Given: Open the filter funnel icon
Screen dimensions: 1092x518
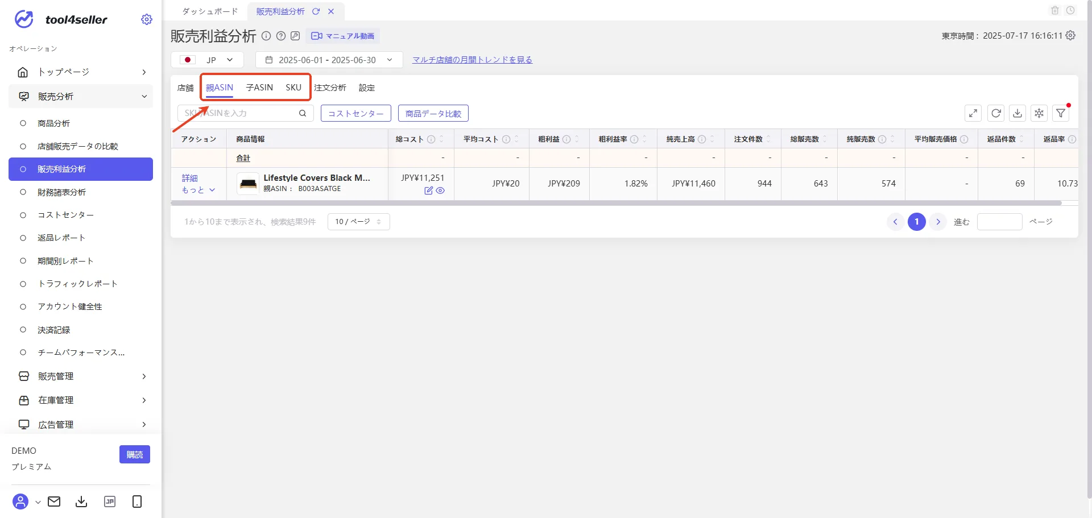Looking at the screenshot, I should point(1061,113).
